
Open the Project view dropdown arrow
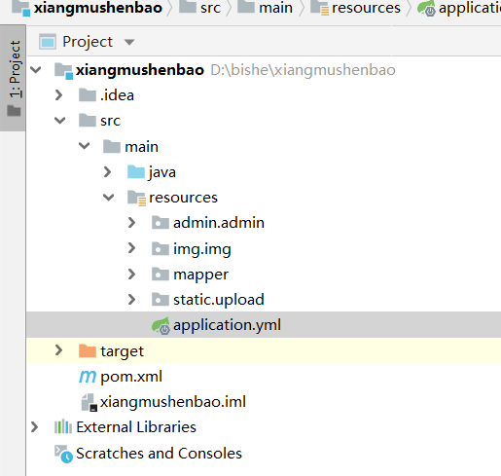pyautogui.click(x=129, y=42)
